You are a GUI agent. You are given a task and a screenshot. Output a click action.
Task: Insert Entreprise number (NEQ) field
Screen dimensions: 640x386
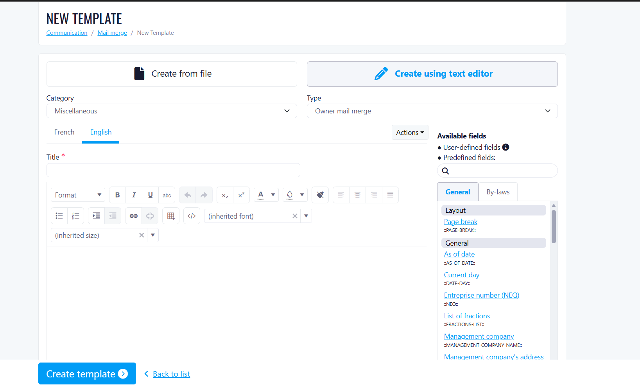click(482, 295)
